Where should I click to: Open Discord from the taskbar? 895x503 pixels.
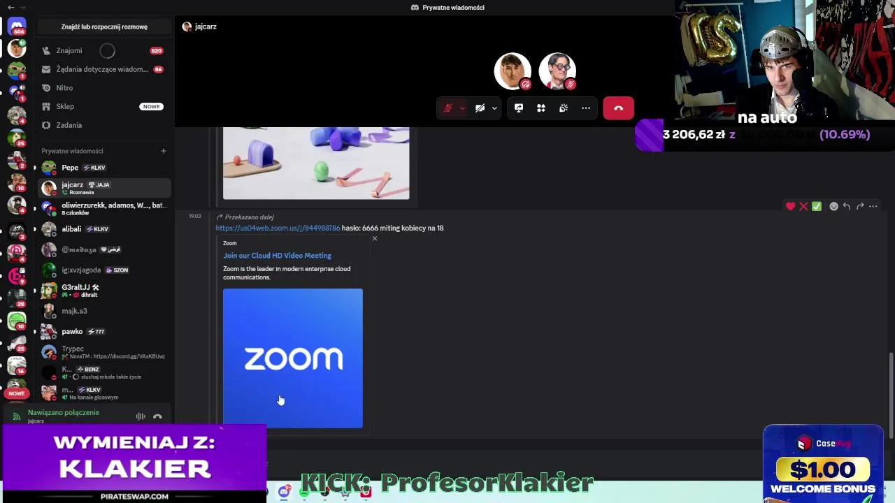click(283, 492)
